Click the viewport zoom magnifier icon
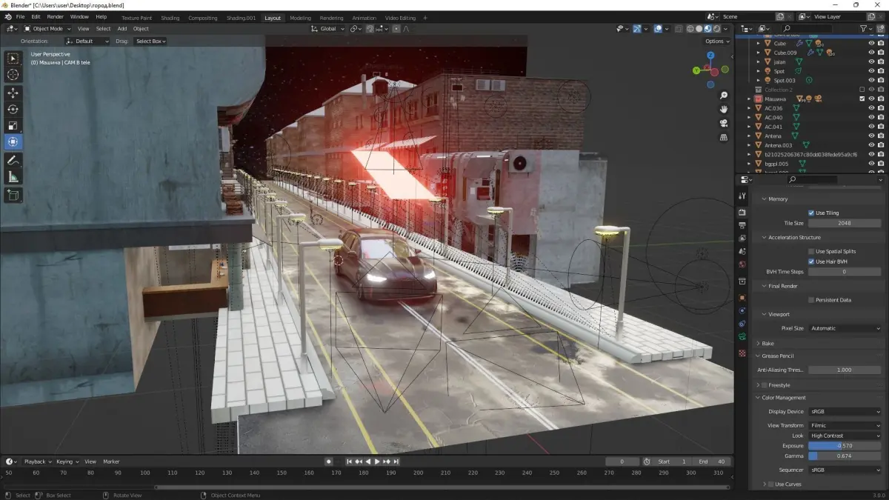The width and height of the screenshot is (889, 500). coord(724,96)
